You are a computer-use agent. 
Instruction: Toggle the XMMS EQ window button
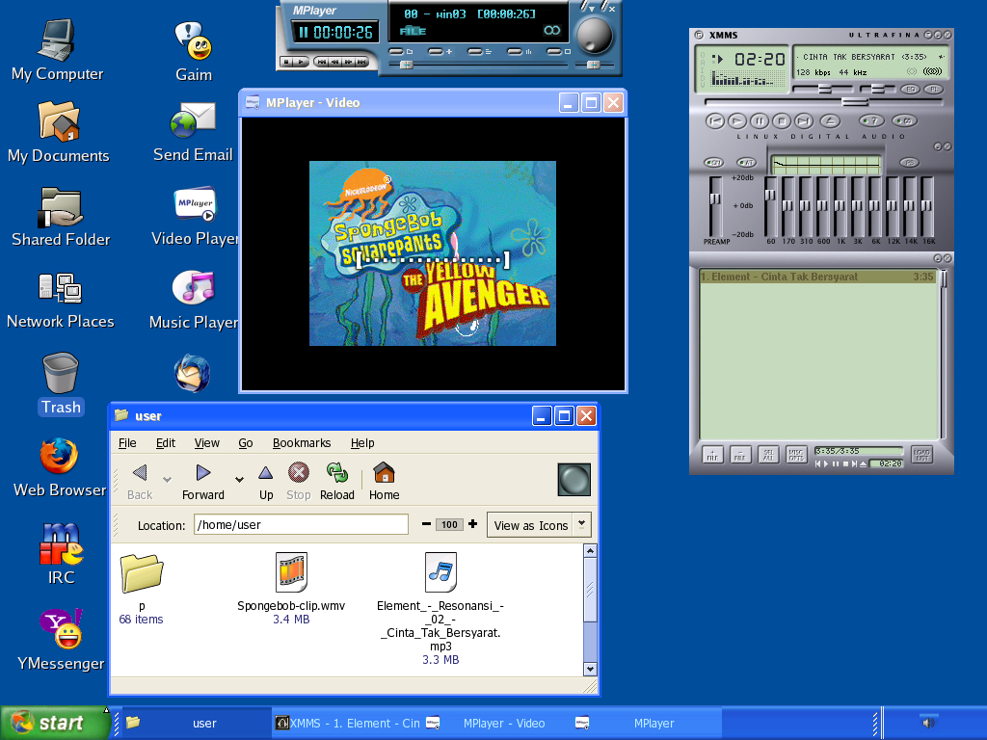coord(911,90)
